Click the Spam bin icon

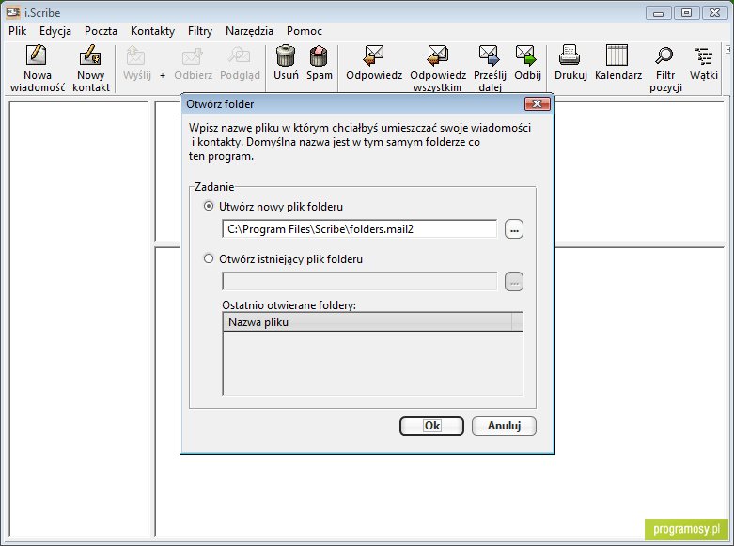[319, 55]
